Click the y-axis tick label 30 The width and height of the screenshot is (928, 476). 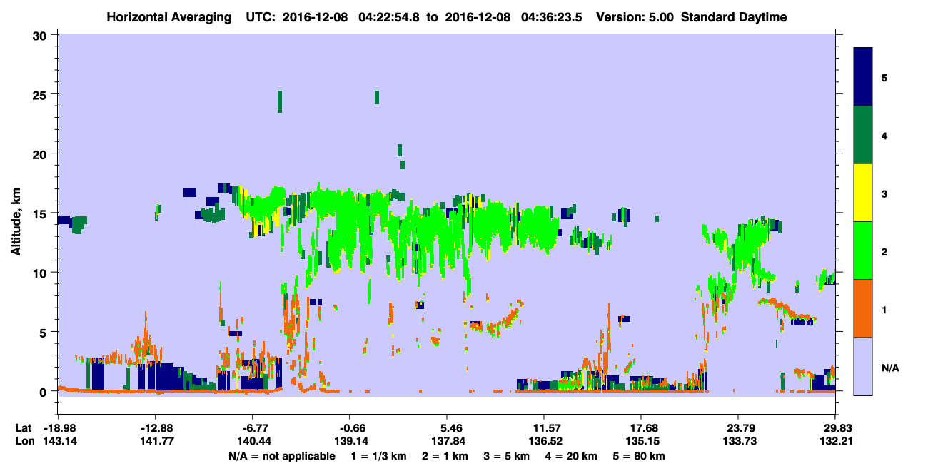click(41, 35)
